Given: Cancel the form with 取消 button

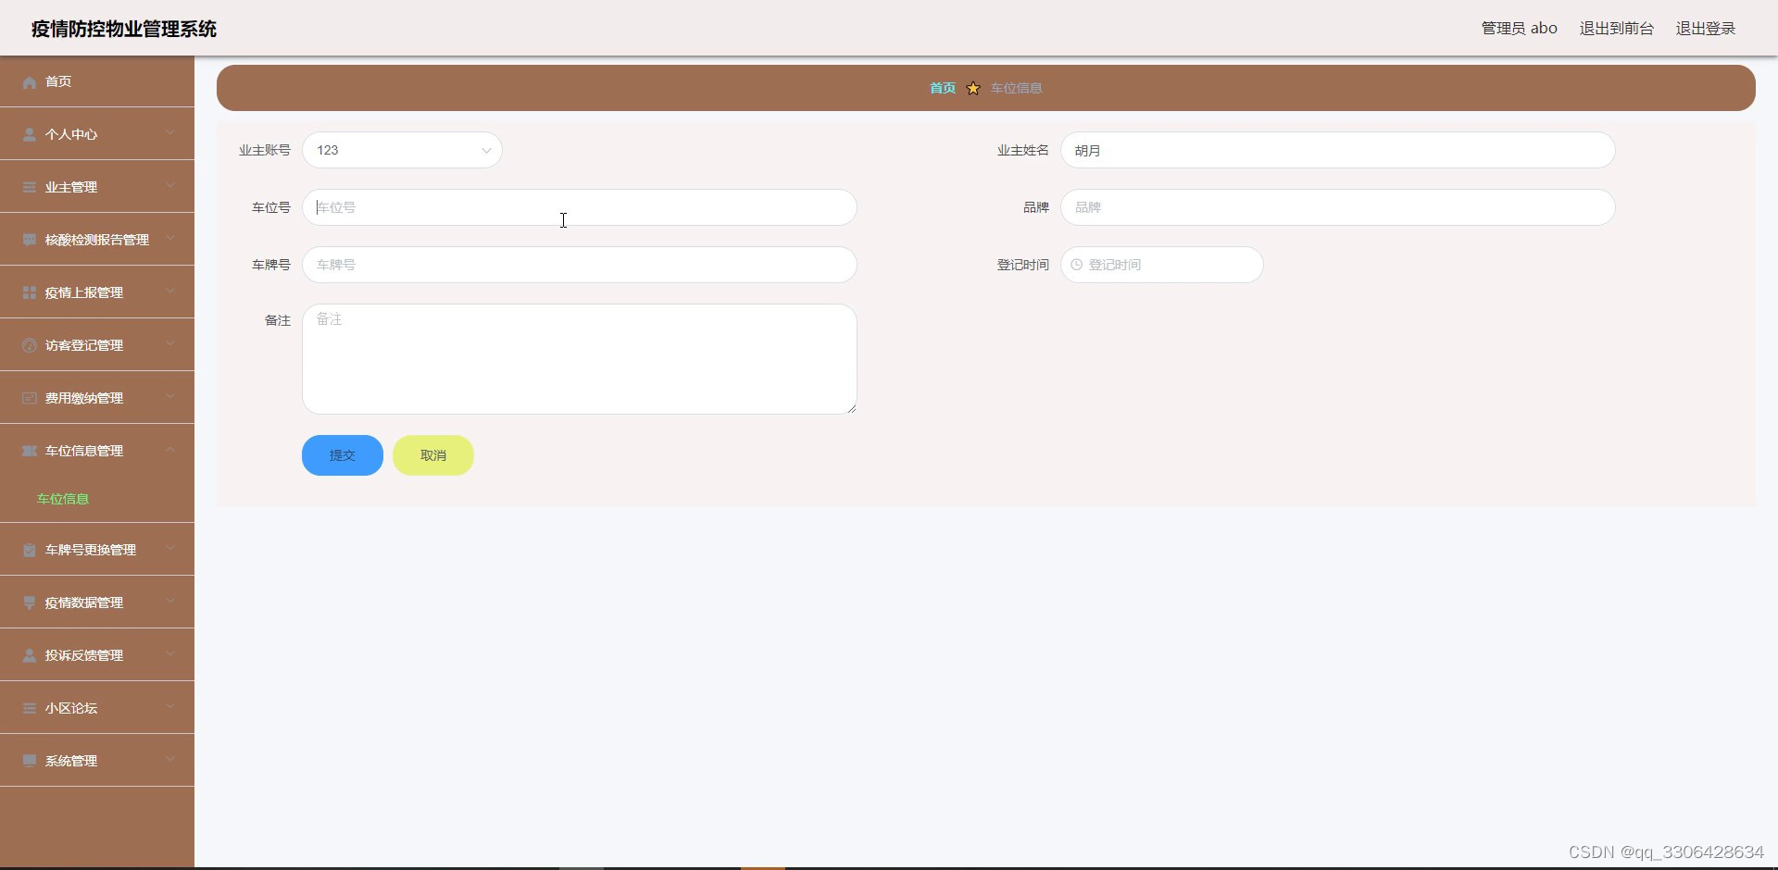Looking at the screenshot, I should coord(433,456).
